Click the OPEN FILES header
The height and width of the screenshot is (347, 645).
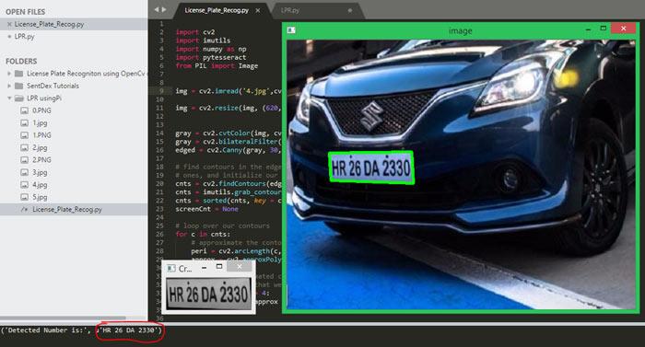tap(26, 12)
